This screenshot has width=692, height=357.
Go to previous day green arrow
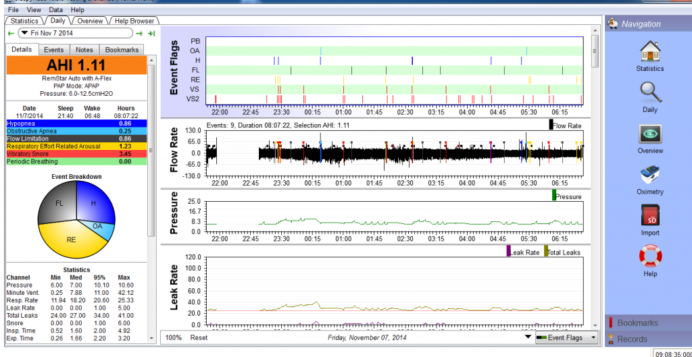(x=11, y=33)
